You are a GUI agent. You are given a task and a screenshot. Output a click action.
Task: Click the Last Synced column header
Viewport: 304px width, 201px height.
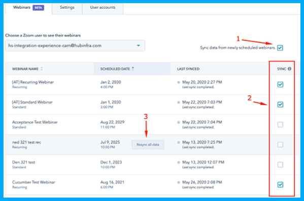click(x=188, y=69)
